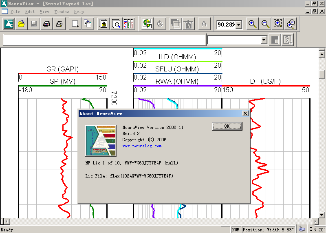This screenshot has height=233, width=326.
Task: Click the NUM status bar indicator
Action: [236, 230]
